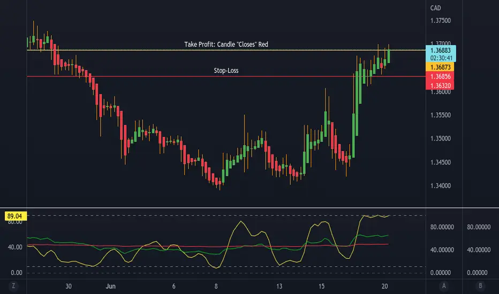Click the 6 date label on time axis
This screenshot has height=294, width=499.
tap(174, 286)
